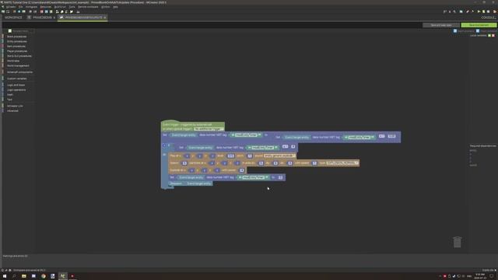Open File Explorer from the taskbar
This screenshot has width=498, height=280.
coord(24,276)
